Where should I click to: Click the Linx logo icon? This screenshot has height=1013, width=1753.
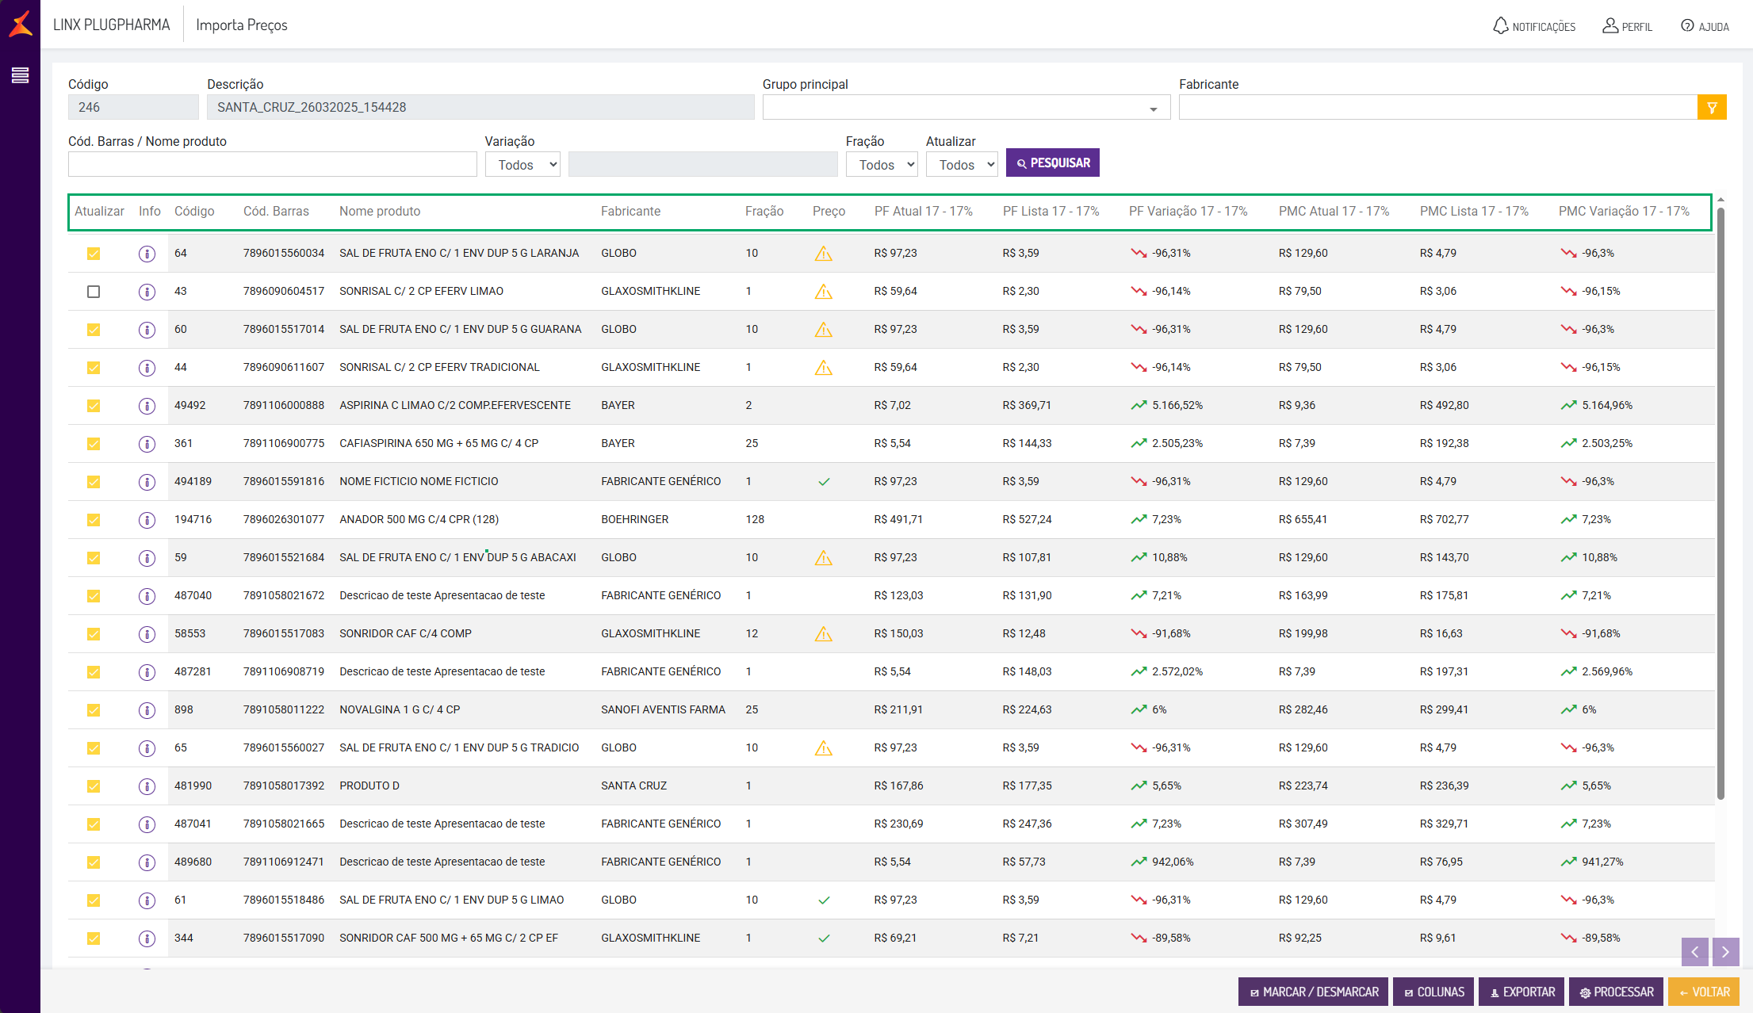(21, 24)
